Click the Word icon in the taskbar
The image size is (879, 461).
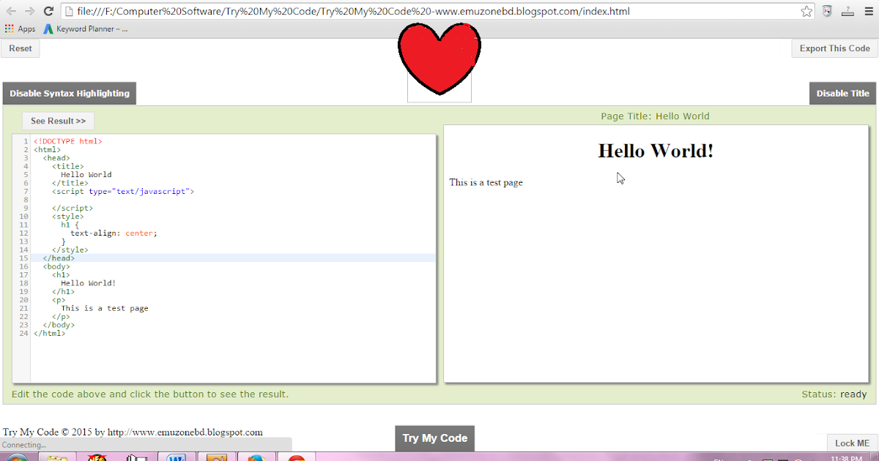177,457
